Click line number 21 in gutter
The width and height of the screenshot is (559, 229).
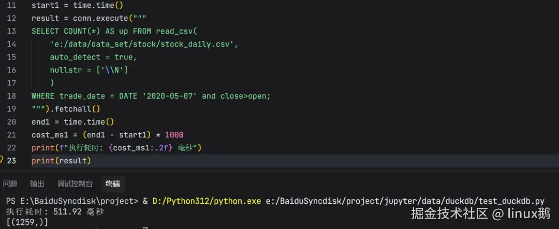click(11, 135)
